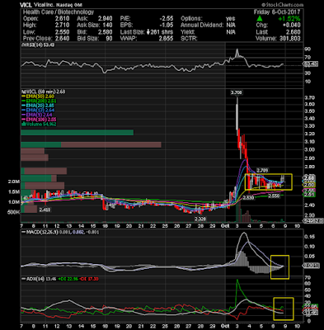Viewport: 324px width, 330px height.
Task: Select the purple EMA(9) legend entry
Action: point(38,115)
